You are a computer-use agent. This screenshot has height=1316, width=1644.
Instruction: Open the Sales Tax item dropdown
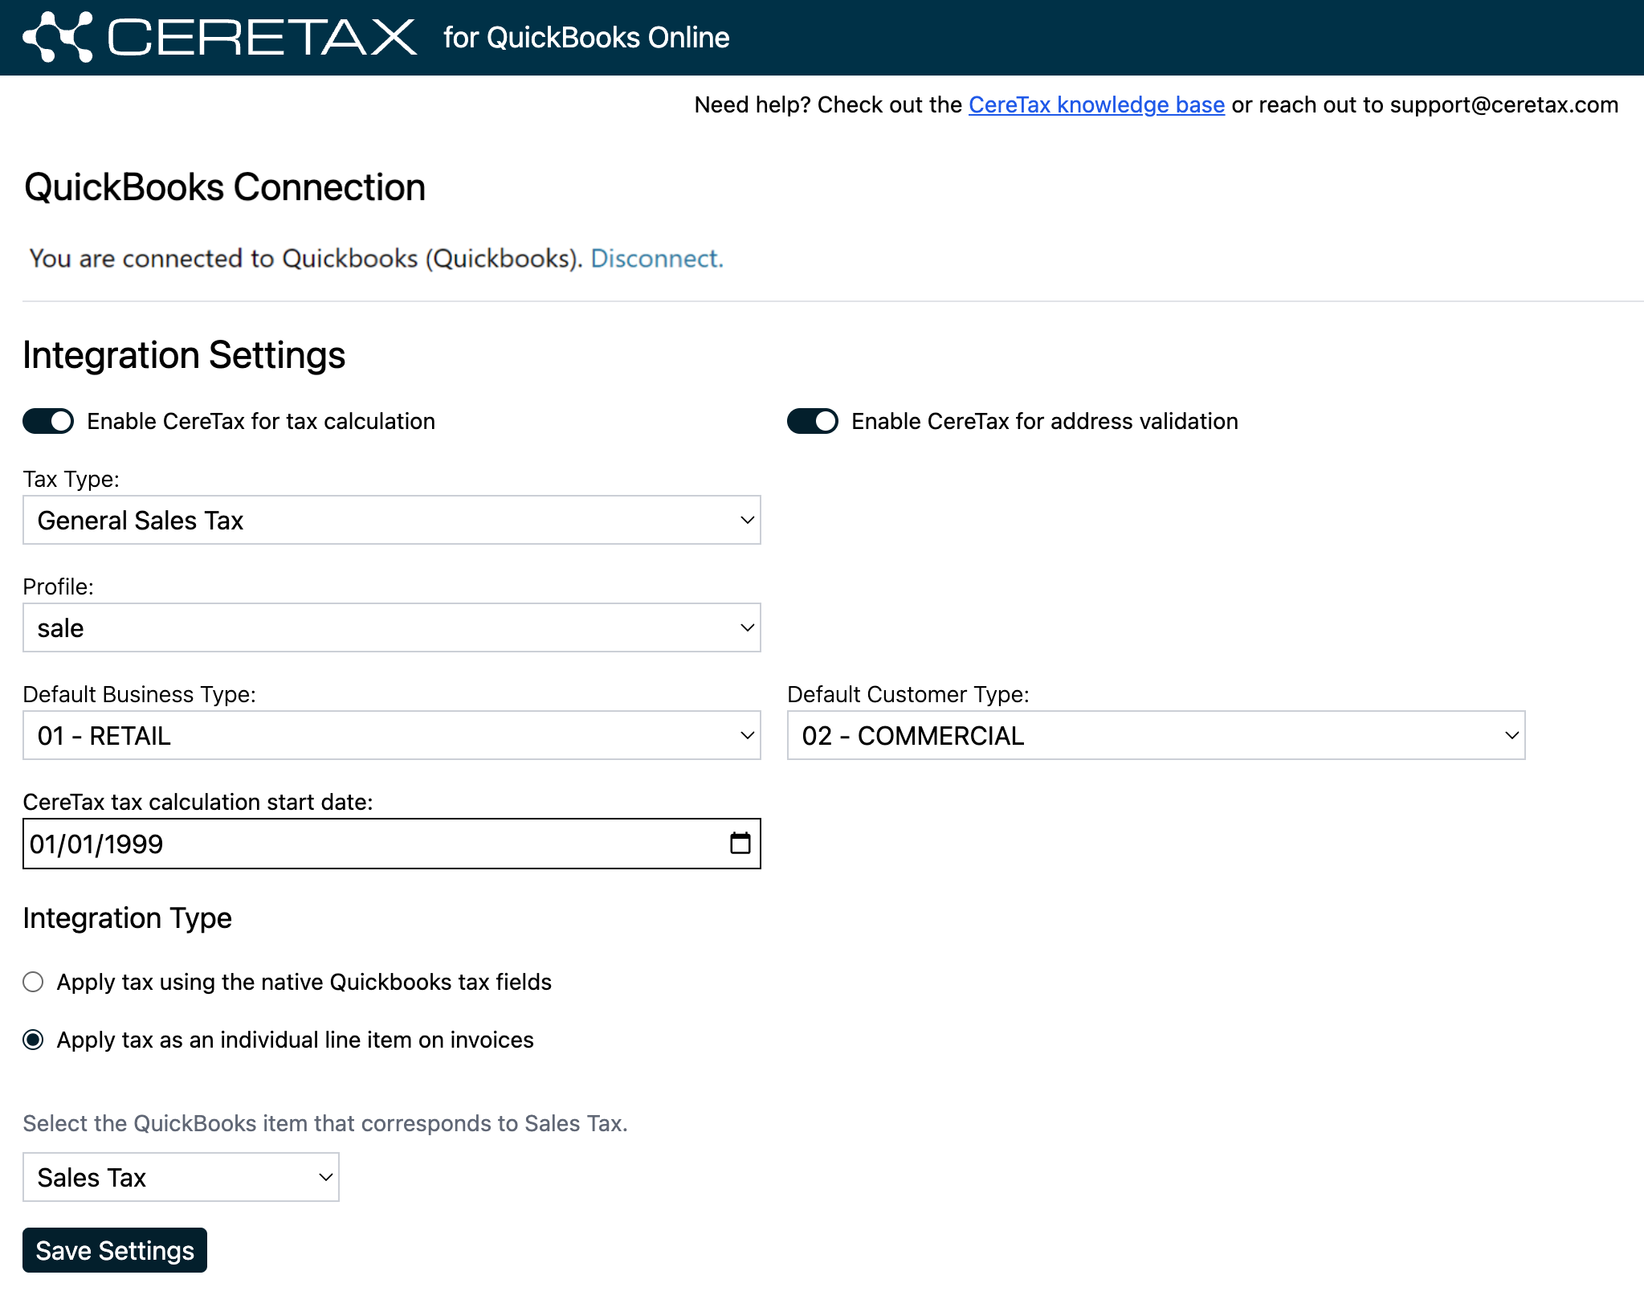(181, 1177)
